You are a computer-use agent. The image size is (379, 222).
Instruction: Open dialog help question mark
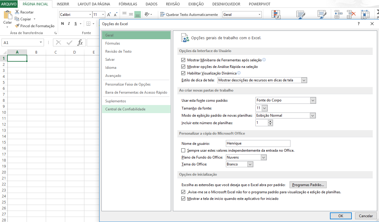359,24
